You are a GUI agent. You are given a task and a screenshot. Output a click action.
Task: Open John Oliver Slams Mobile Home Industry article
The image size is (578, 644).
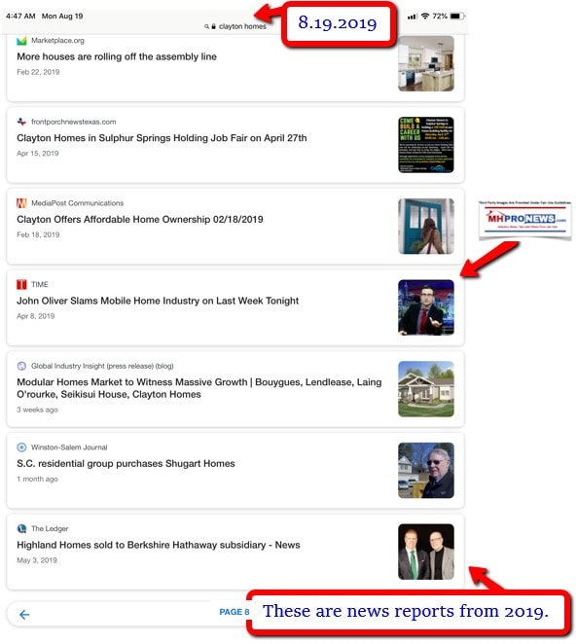pyautogui.click(x=158, y=301)
